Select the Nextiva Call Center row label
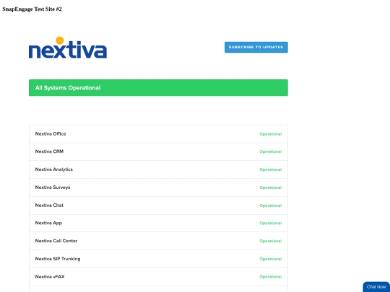 click(56, 241)
